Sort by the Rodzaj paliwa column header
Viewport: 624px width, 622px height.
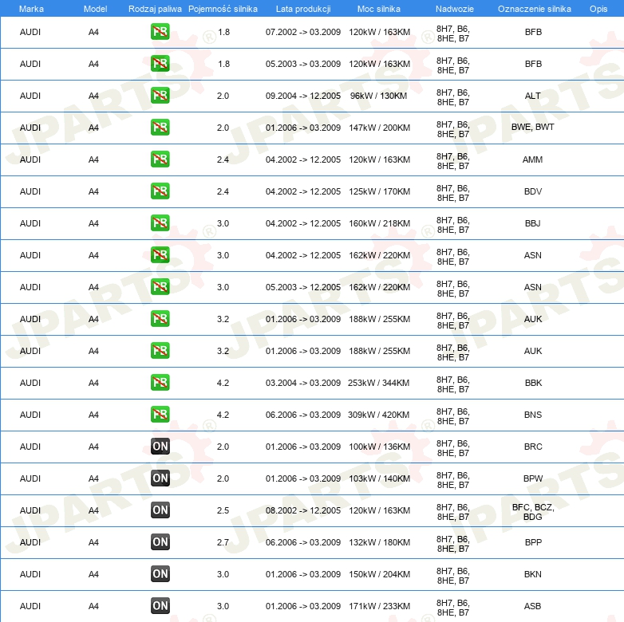click(x=155, y=8)
